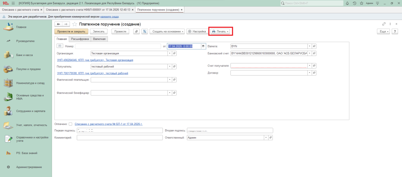This screenshot has height=177, width=402.
Task: Click the back navigation arrow
Action: 58,24
